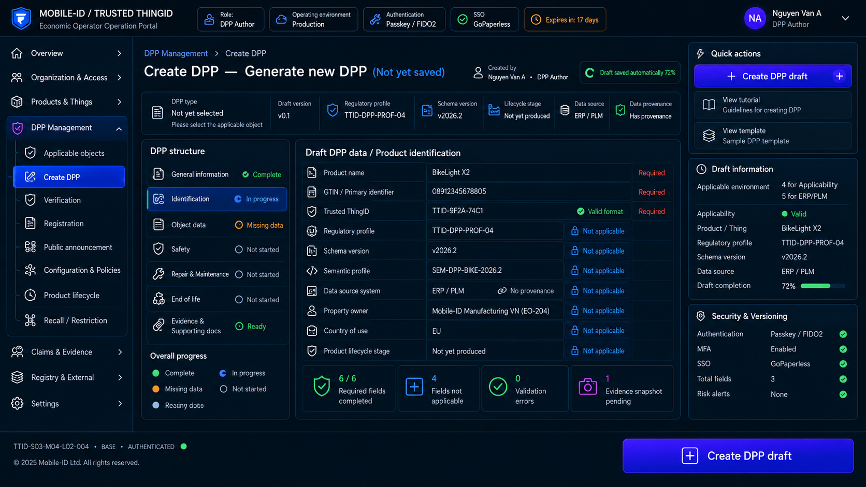Select General information section
The width and height of the screenshot is (866, 487).
coord(217,174)
